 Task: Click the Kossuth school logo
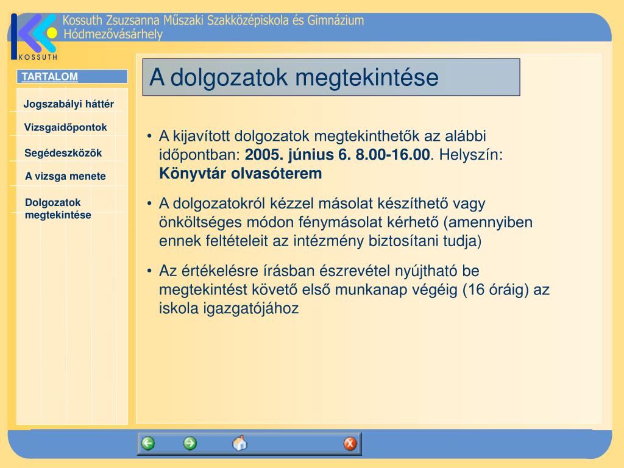[x=34, y=37]
